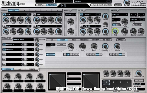This screenshot has width=147, height=93.
Task: Click the previous AHDSR number arrow
Action: pyautogui.click(x=51, y=45)
